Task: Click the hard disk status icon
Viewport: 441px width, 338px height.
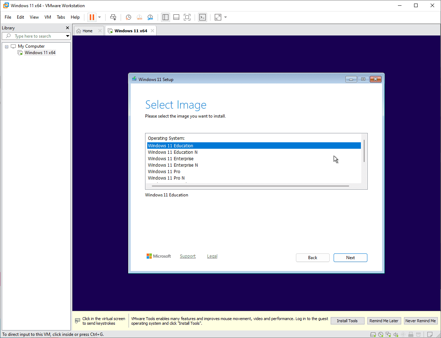Action: click(373, 334)
